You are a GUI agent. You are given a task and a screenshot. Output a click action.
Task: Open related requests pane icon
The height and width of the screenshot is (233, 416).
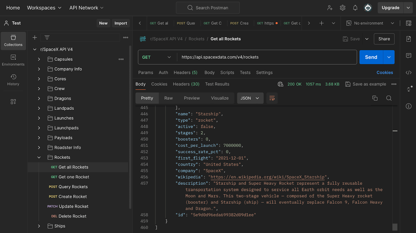409,89
